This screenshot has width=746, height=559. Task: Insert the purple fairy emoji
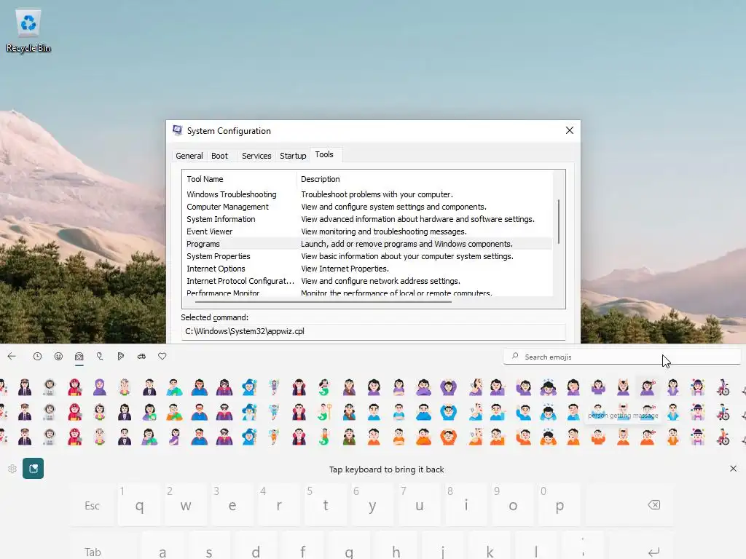tap(274, 387)
